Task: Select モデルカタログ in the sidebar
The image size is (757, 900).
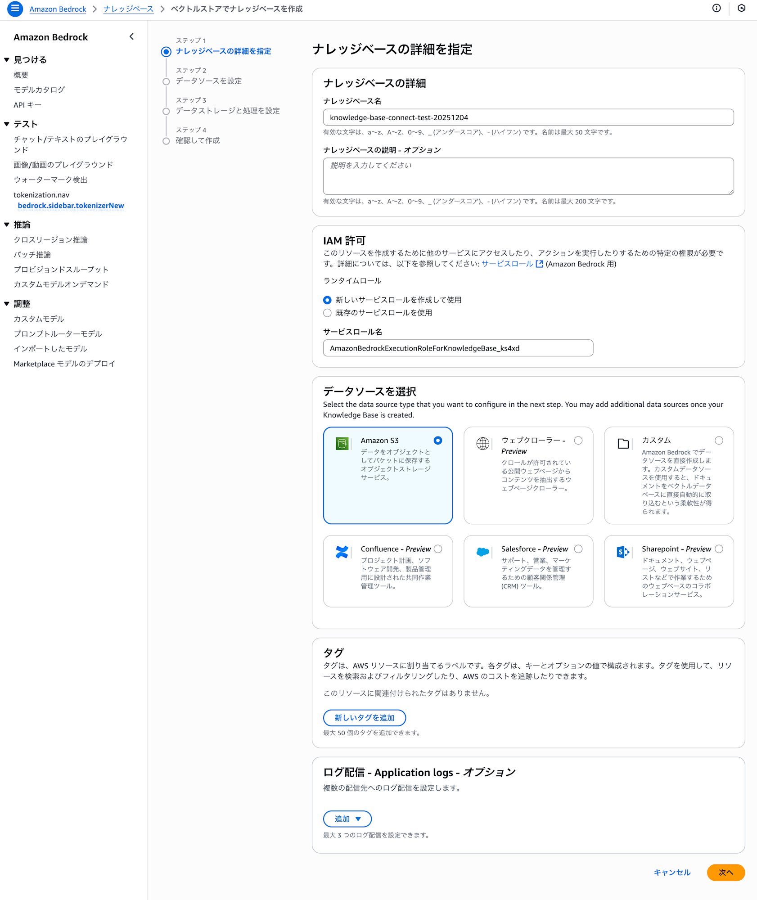Action: tap(39, 90)
